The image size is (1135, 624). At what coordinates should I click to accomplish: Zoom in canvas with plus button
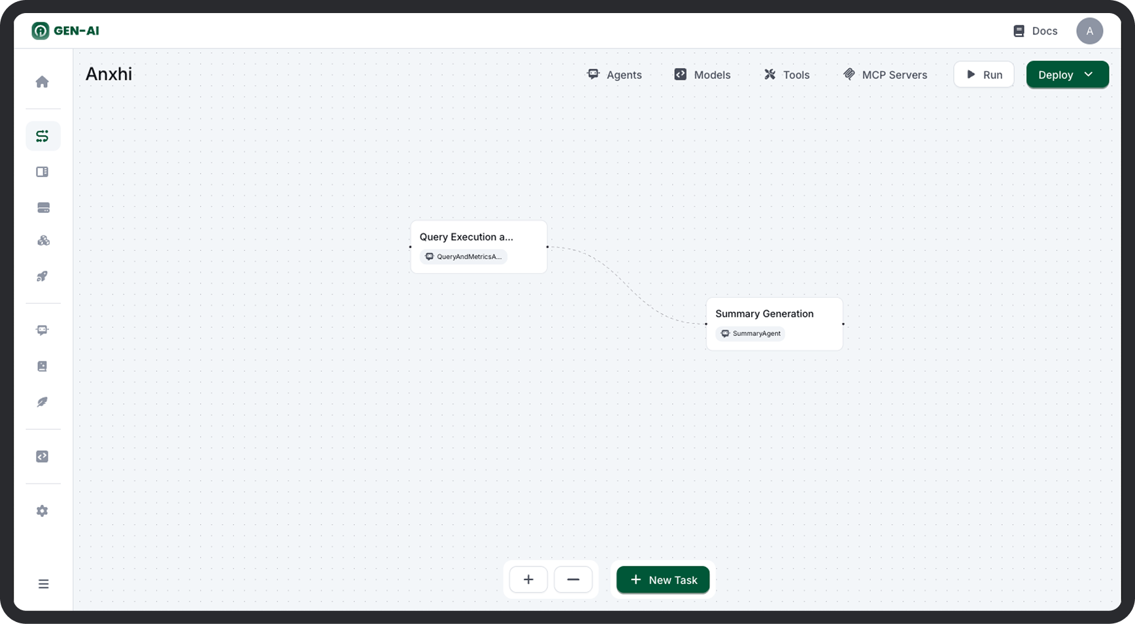click(x=528, y=580)
